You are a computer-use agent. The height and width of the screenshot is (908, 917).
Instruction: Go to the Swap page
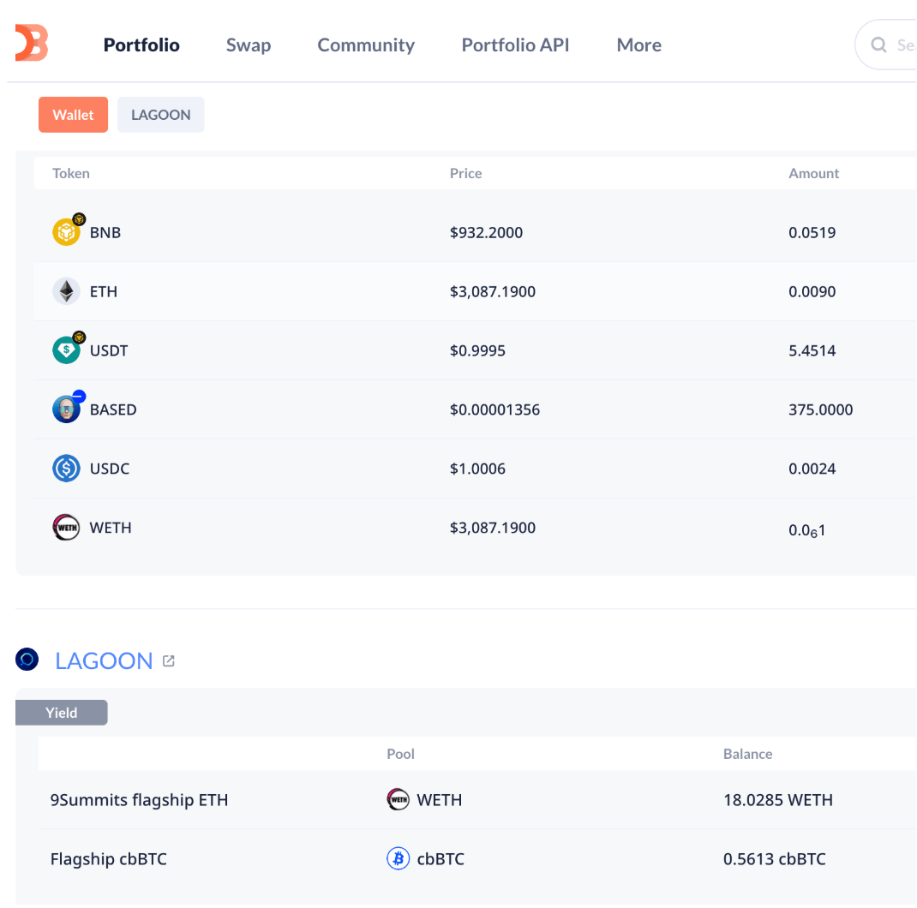(249, 45)
